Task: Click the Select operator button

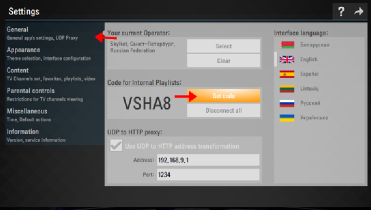Action: [x=223, y=46]
